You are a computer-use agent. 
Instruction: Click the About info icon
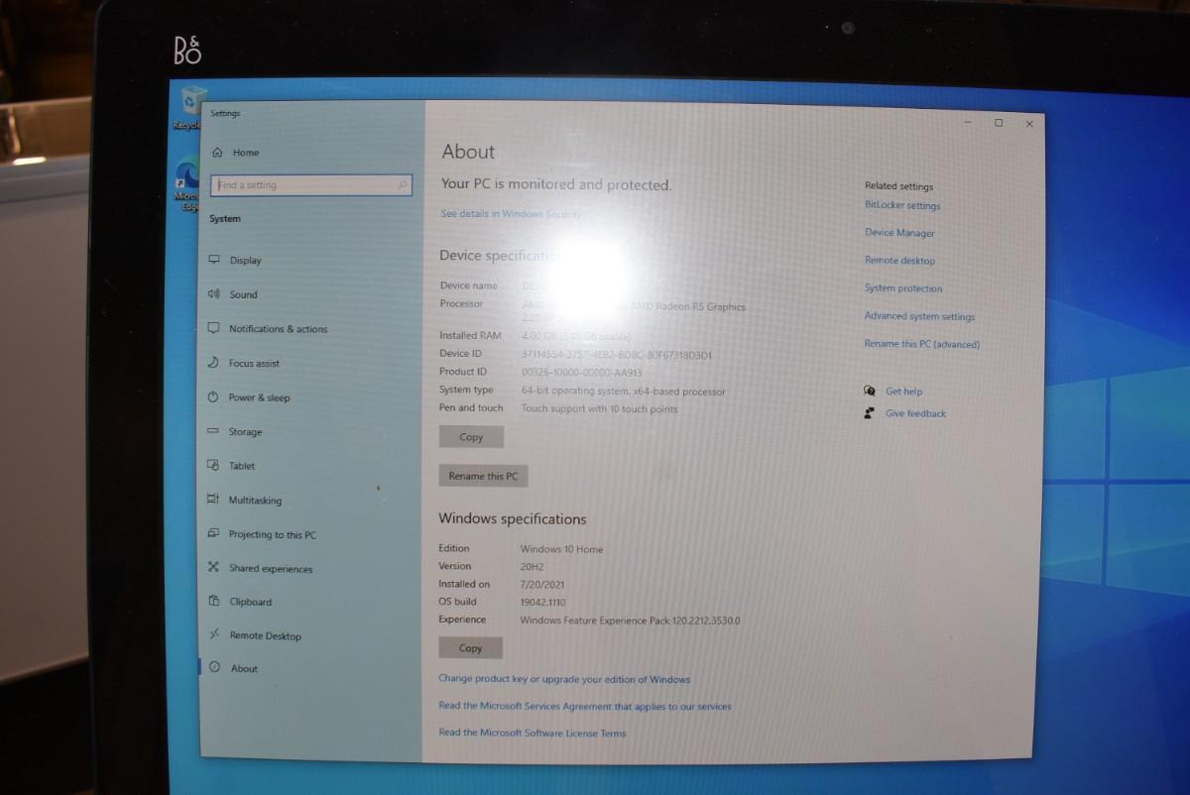pos(215,667)
